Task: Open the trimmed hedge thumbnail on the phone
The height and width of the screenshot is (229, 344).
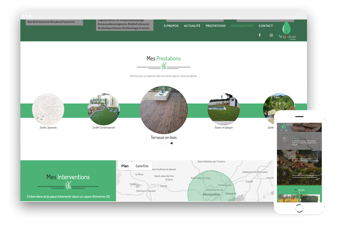Action: point(310,198)
